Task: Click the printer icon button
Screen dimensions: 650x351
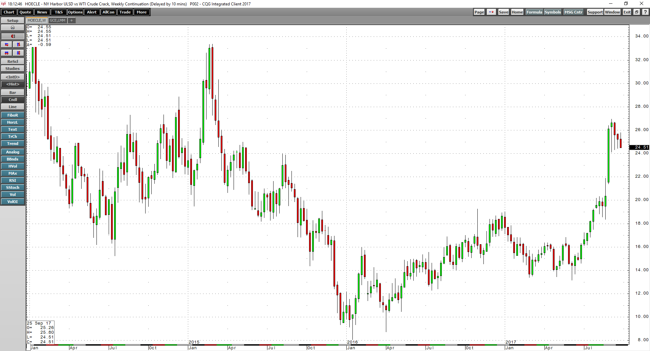Action: coord(13,28)
